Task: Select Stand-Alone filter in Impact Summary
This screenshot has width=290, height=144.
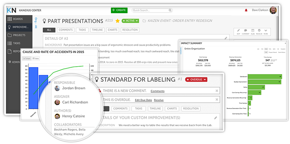Action: (282, 52)
